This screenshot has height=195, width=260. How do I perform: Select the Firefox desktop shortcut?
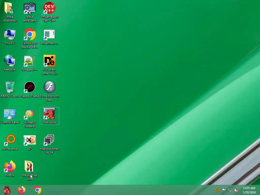click(x=10, y=169)
